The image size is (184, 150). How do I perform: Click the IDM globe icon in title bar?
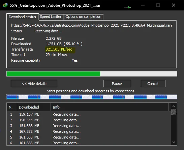(5, 5)
